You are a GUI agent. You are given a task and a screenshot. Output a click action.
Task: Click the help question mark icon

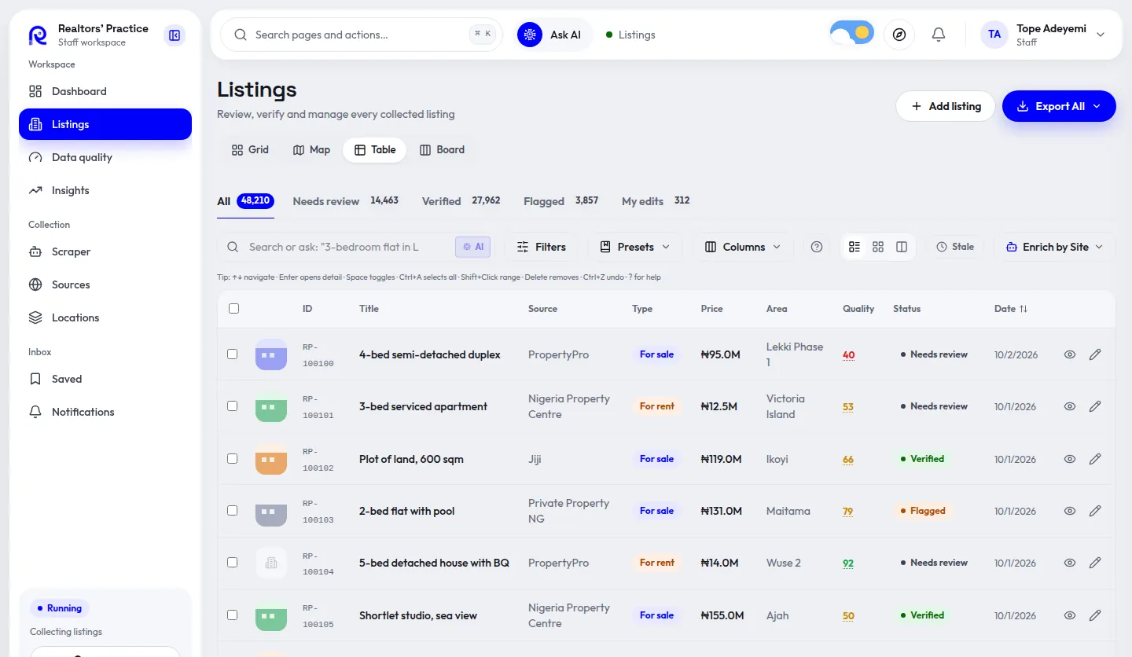(x=817, y=247)
